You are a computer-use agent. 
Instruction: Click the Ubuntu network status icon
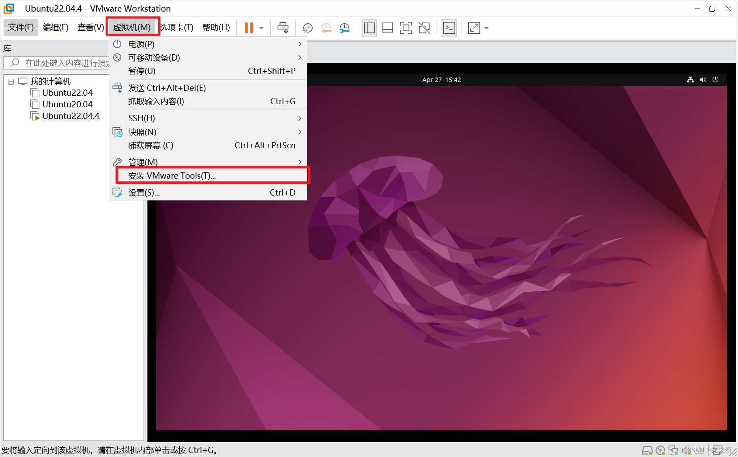(x=690, y=80)
